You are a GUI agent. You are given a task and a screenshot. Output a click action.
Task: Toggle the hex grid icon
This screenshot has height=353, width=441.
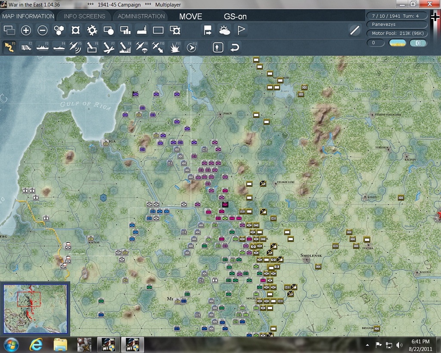click(59, 30)
